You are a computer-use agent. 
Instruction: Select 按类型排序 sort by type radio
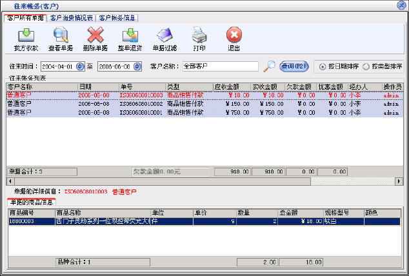point(366,66)
